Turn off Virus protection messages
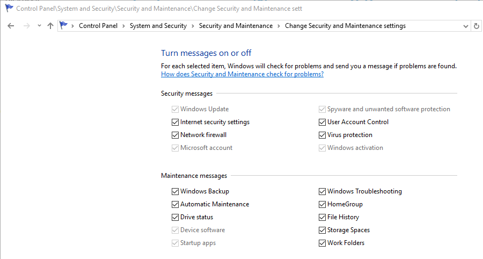Screen dimensions: 483x259 (322, 135)
